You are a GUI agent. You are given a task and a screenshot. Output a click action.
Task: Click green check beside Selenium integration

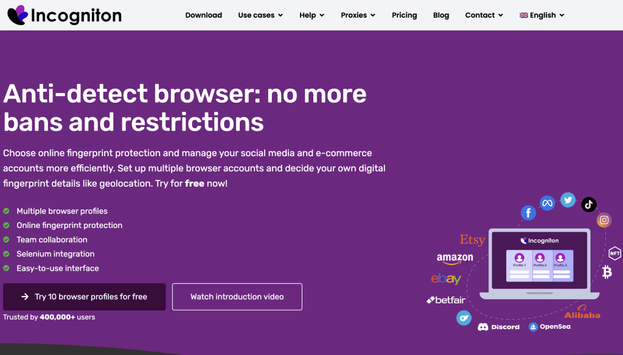[x=6, y=253]
